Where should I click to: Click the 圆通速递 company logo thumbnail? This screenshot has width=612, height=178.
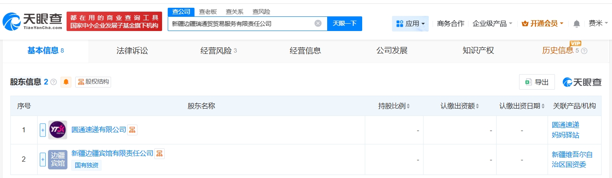(x=57, y=130)
